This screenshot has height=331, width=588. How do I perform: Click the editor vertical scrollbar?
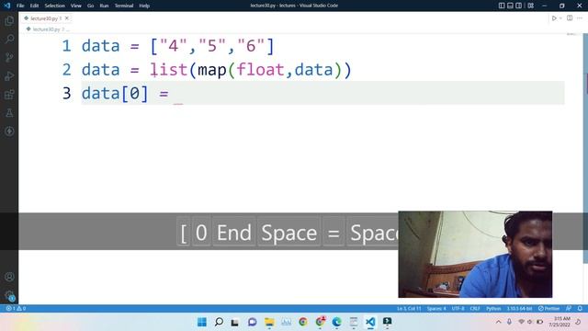(585, 148)
